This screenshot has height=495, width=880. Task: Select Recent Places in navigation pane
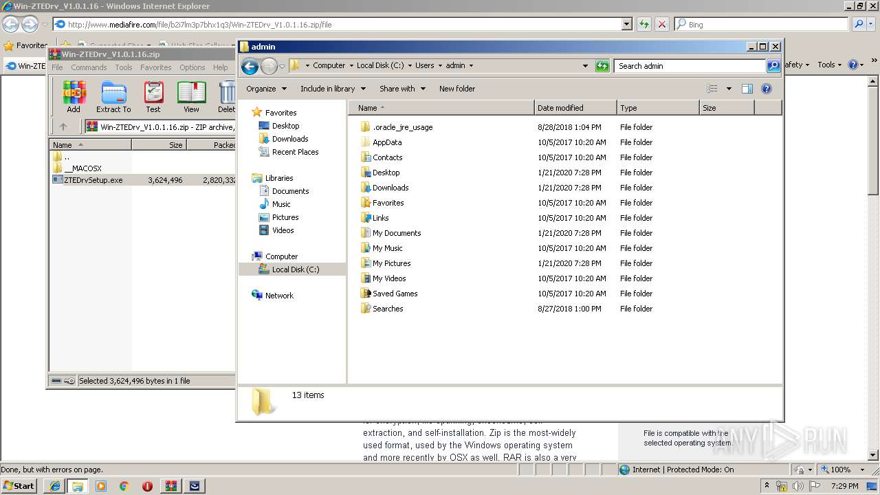click(x=295, y=152)
